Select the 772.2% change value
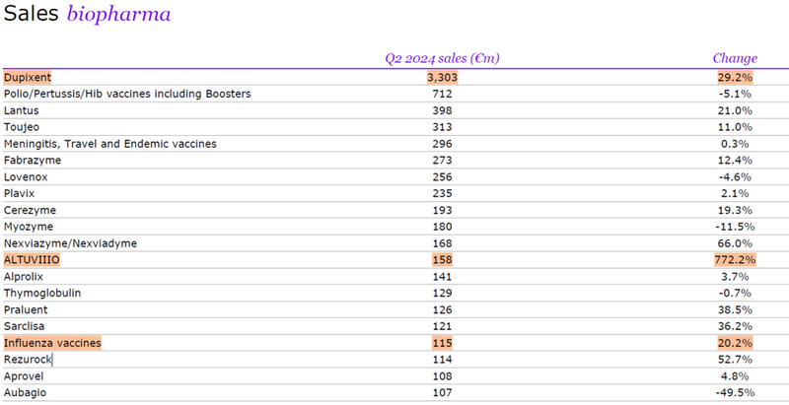This screenshot has width=789, height=405. pyautogui.click(x=734, y=260)
